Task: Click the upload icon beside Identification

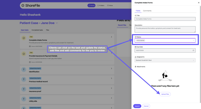Action: [x=24, y=69]
